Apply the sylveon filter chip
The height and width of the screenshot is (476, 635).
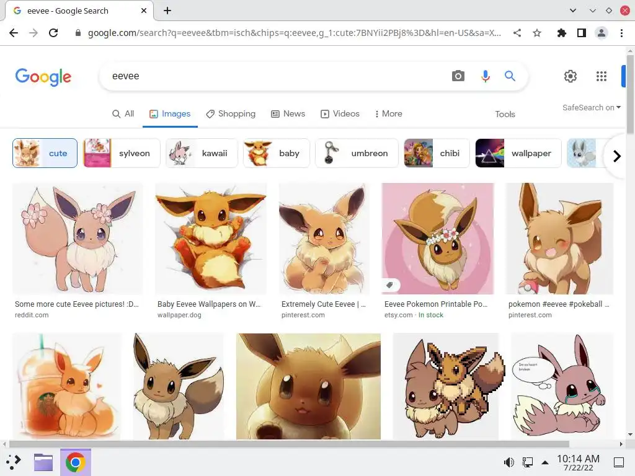coord(122,153)
